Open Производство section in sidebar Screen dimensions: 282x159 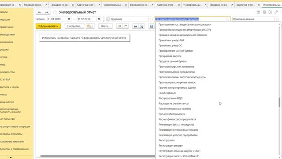[x=7, y=72]
